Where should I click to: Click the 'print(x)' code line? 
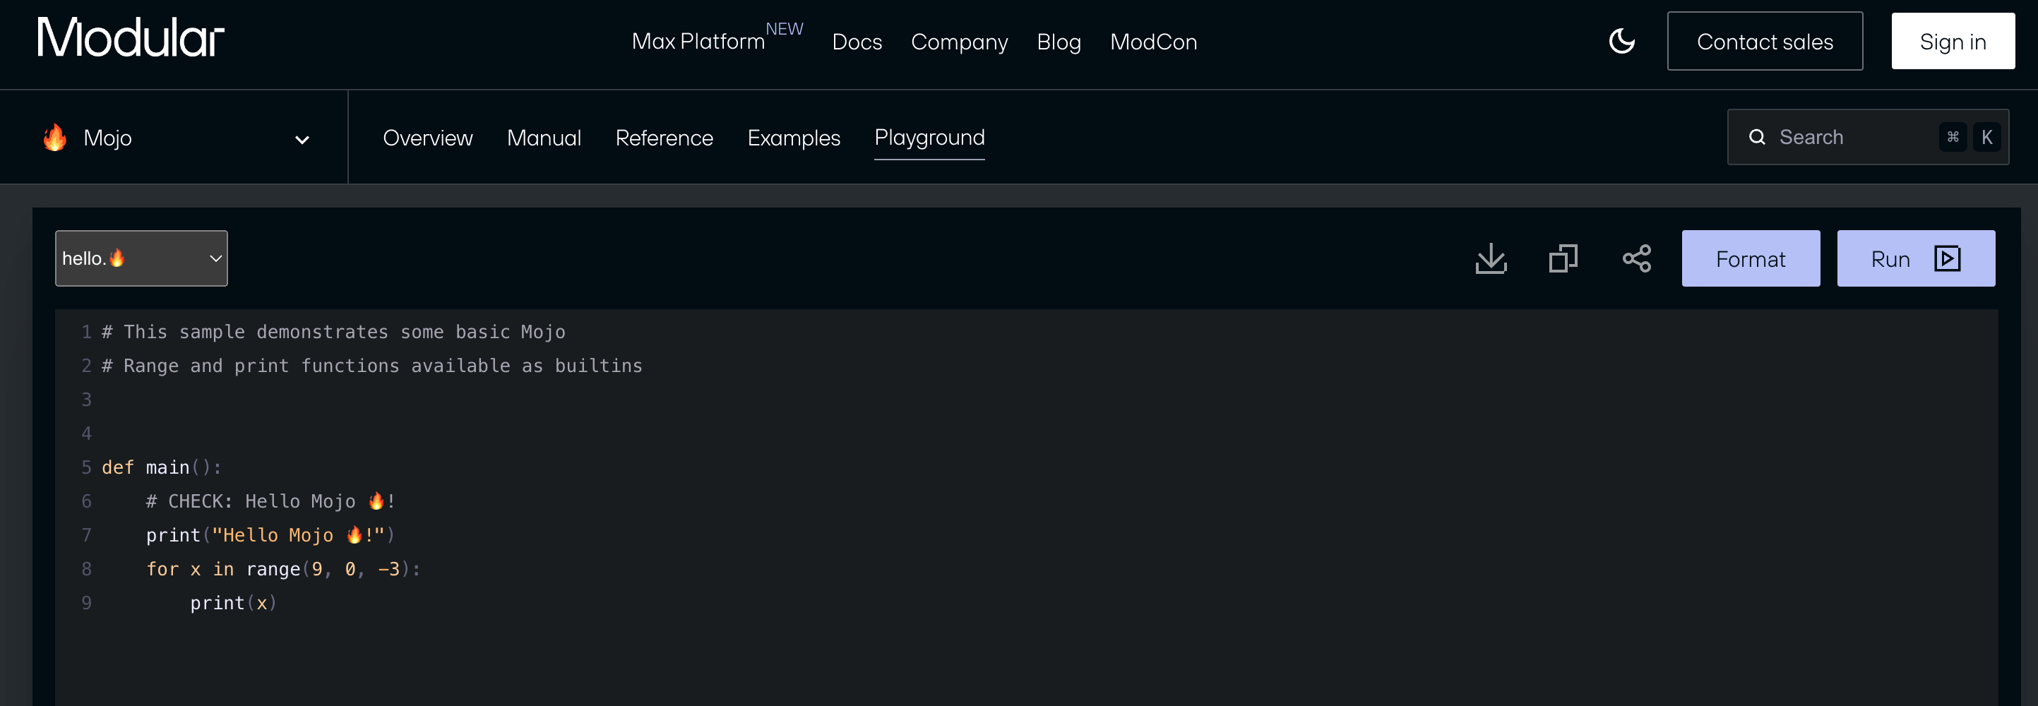pyautogui.click(x=234, y=603)
